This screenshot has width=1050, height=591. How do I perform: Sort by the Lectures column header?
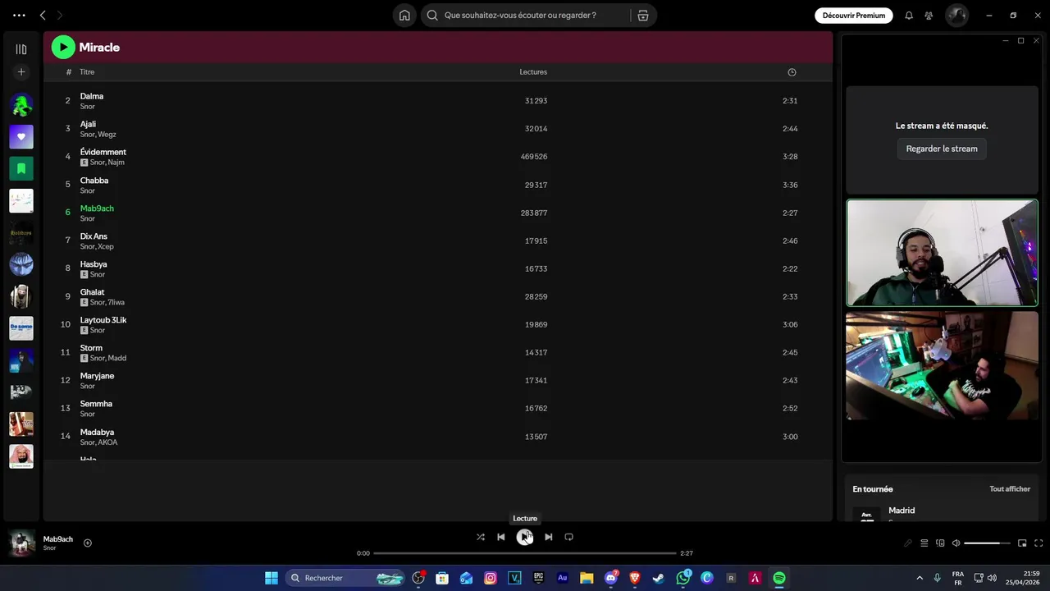(533, 72)
